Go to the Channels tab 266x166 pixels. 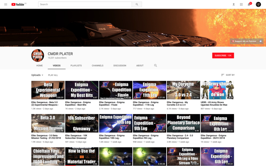pos(98,66)
